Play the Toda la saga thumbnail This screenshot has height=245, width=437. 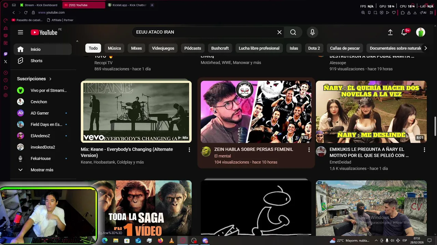point(144,208)
